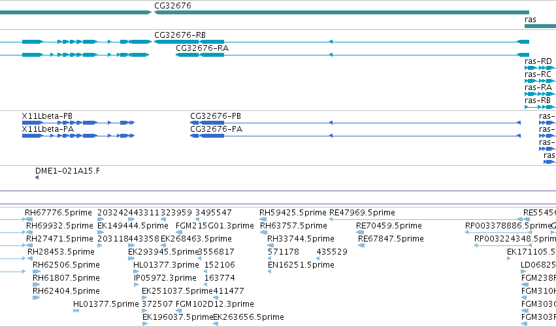The width and height of the screenshot is (556, 327).
Task: Select protein CG32676-PA label
Action: (x=216, y=129)
